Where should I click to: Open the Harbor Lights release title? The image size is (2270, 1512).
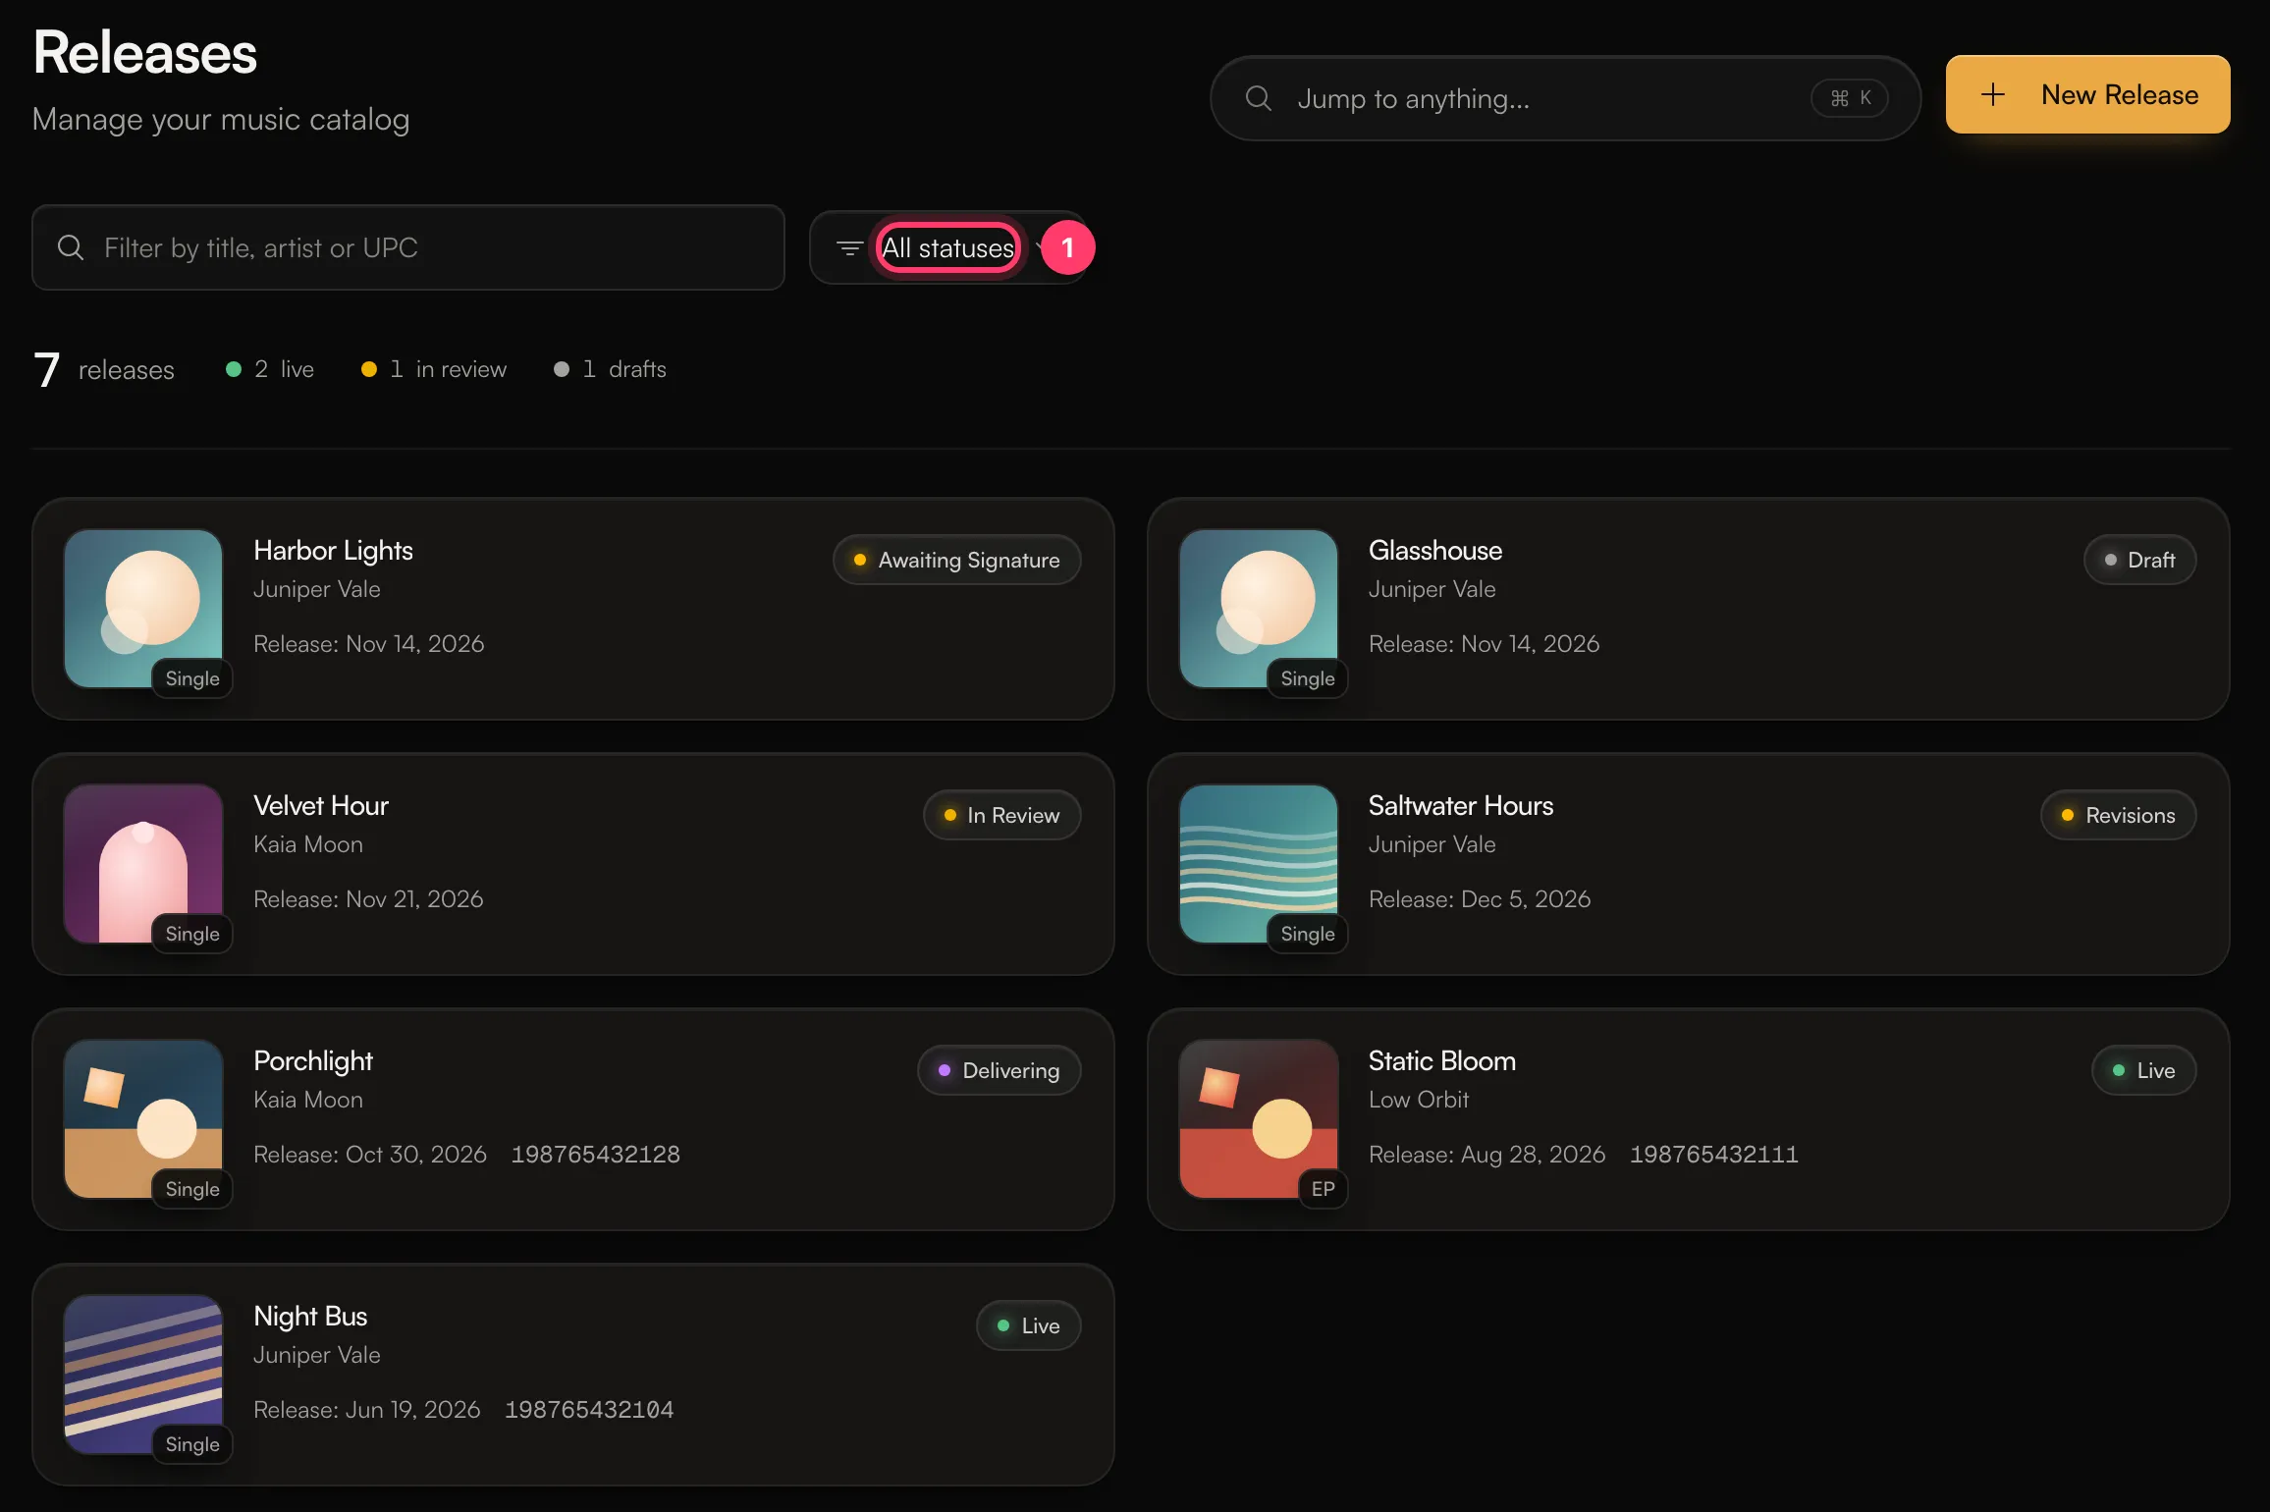coord(333,551)
